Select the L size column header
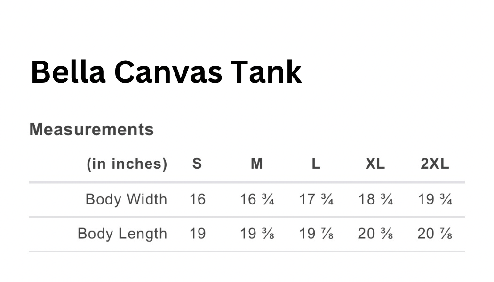 click(316, 164)
